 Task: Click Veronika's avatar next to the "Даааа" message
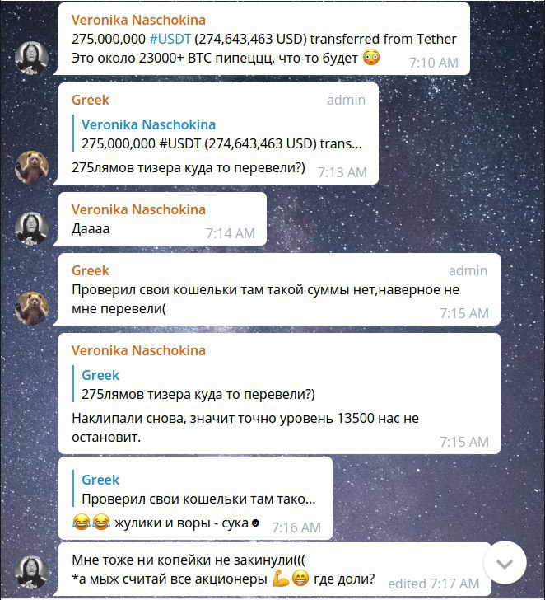click(31, 228)
